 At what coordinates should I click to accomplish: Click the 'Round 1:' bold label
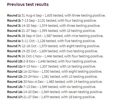[x=14, y=16]
